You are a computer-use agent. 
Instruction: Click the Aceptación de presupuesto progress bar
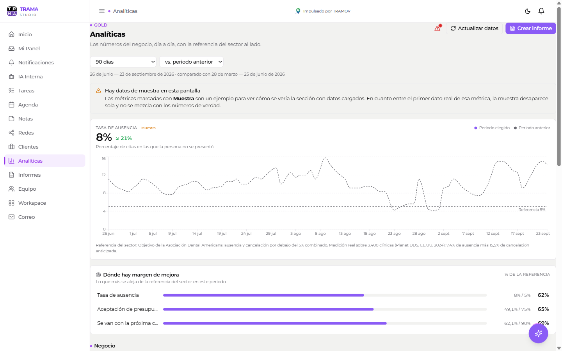pyautogui.click(x=325, y=309)
